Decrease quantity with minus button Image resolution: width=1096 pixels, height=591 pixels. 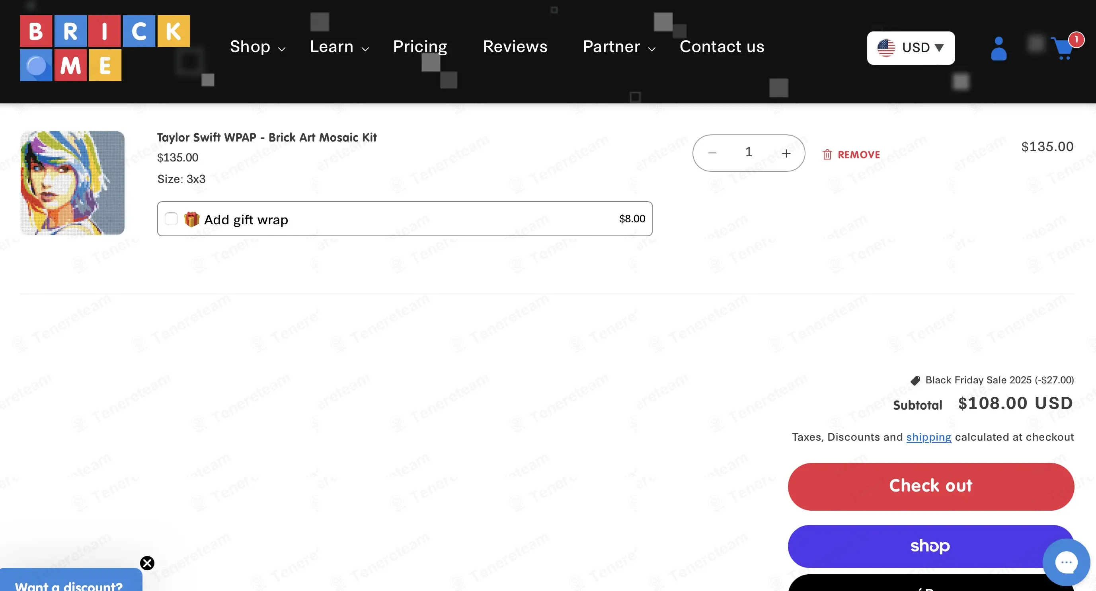click(712, 153)
